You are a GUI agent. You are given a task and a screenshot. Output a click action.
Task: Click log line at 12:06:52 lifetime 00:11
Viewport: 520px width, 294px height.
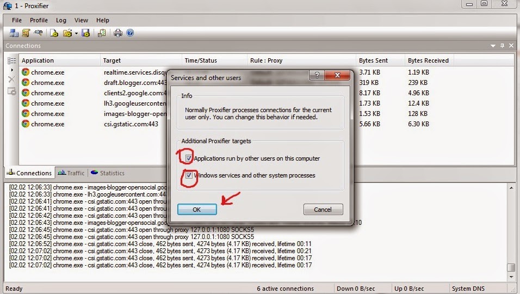pyautogui.click(x=160, y=244)
